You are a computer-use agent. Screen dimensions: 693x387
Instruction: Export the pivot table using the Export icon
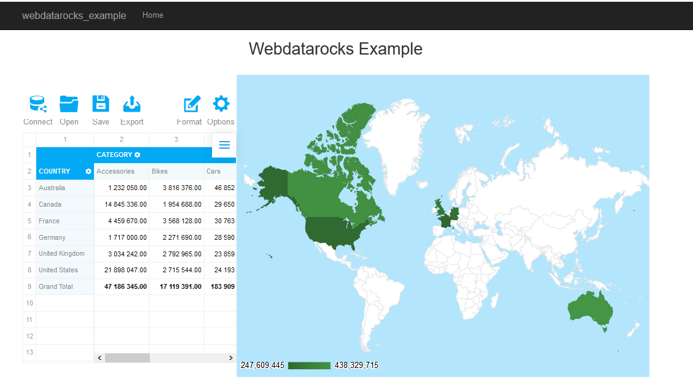coord(131,104)
